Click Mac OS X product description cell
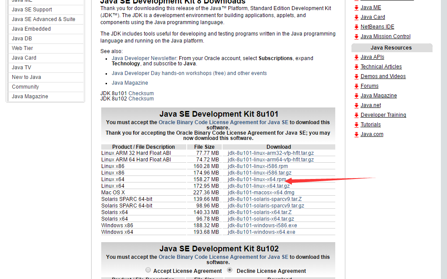 click(113, 193)
